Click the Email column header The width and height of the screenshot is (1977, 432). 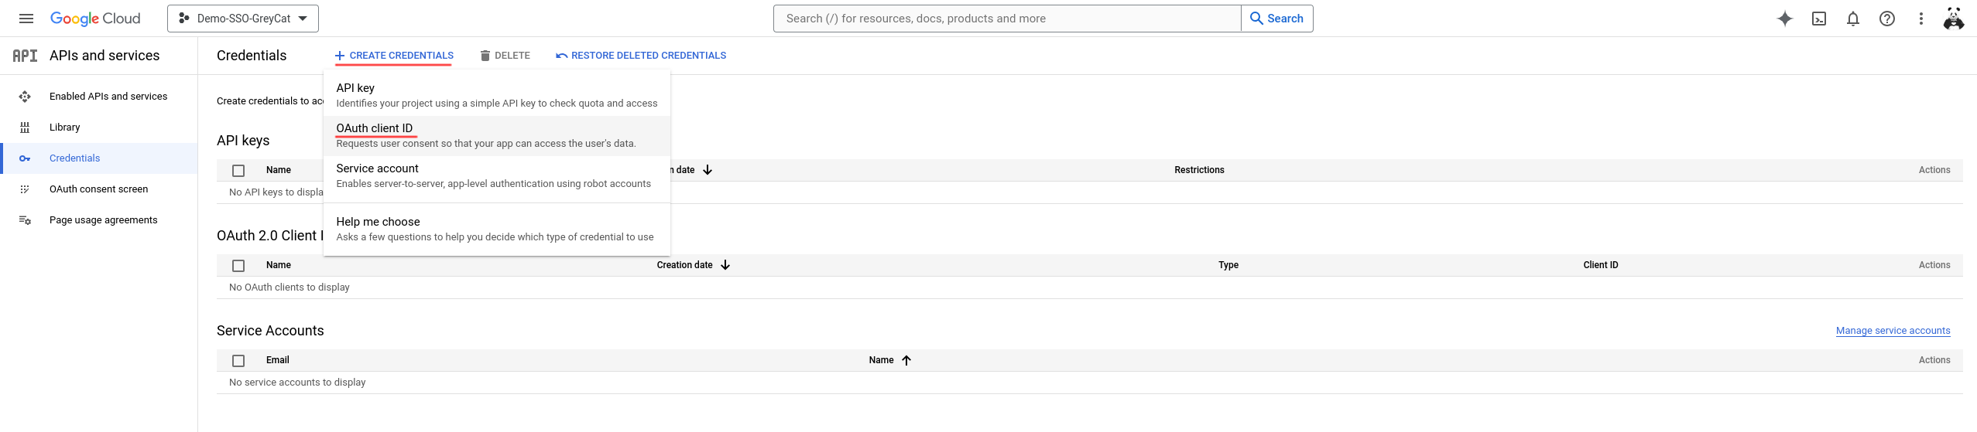[278, 360]
